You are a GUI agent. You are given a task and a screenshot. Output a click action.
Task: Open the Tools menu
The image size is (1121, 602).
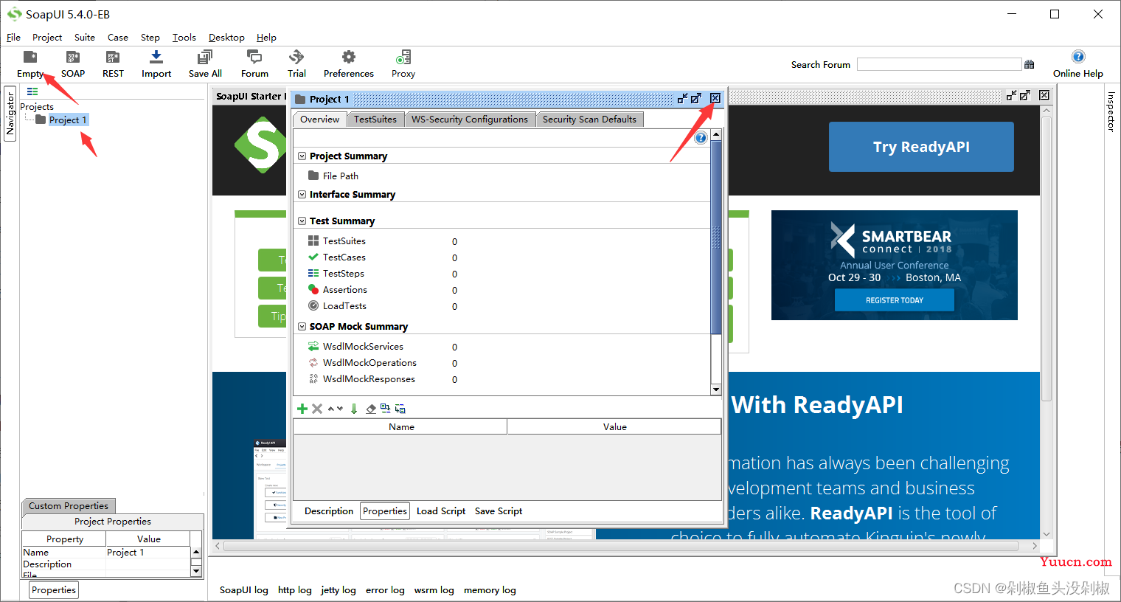point(184,38)
